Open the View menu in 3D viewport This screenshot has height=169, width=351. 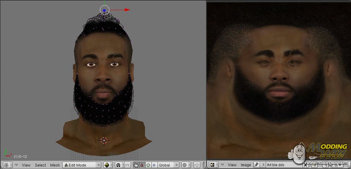tap(26, 165)
